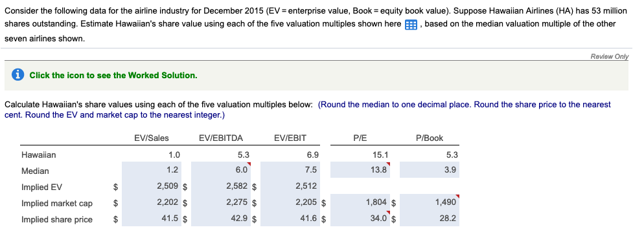The width and height of the screenshot is (633, 245).
Task: Click the Review Only label
Action: click(610, 56)
